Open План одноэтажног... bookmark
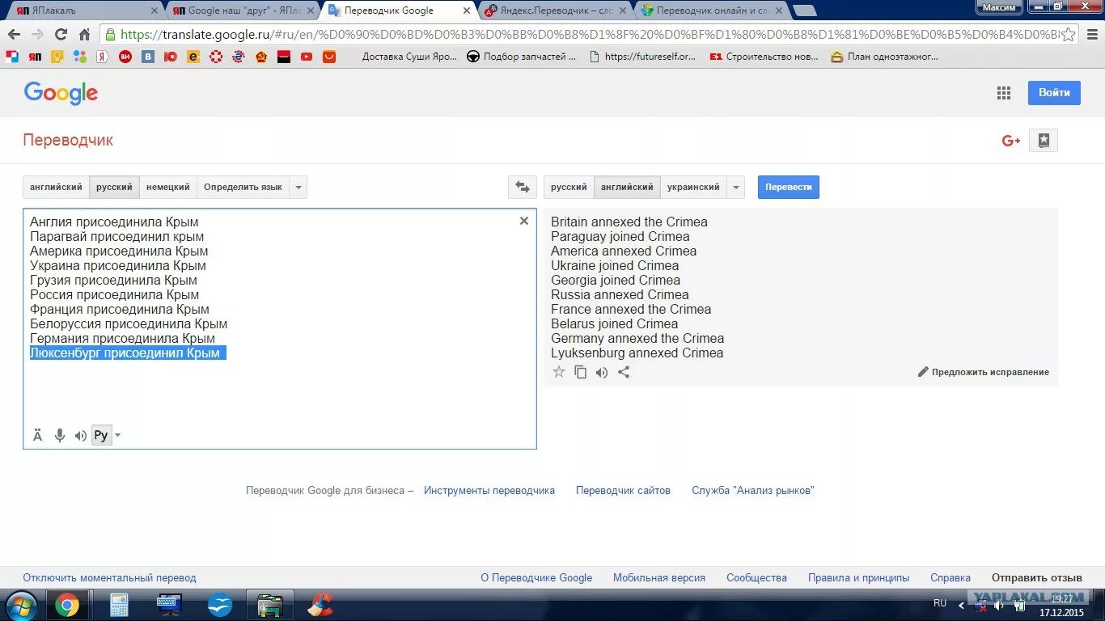This screenshot has height=621, width=1105. pyautogui.click(x=884, y=57)
